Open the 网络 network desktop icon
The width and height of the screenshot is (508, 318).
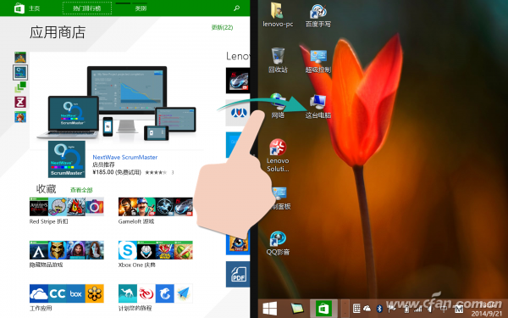click(x=278, y=105)
